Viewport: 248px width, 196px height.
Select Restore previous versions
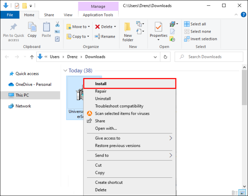pyautogui.click(x=129, y=146)
